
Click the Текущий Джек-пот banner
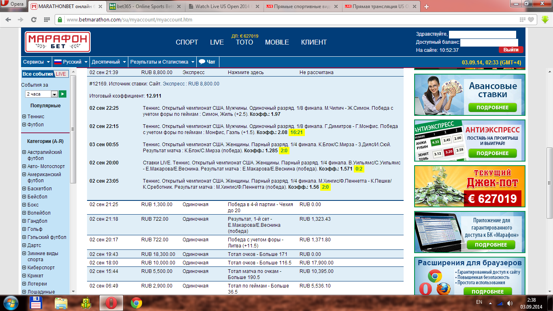pos(470,186)
